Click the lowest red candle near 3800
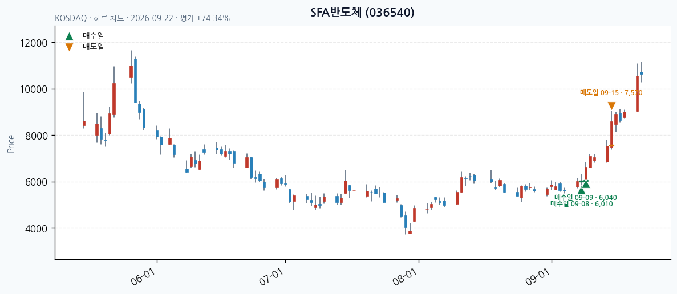 click(410, 232)
